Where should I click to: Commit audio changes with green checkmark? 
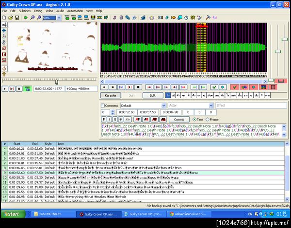[x=214, y=87]
